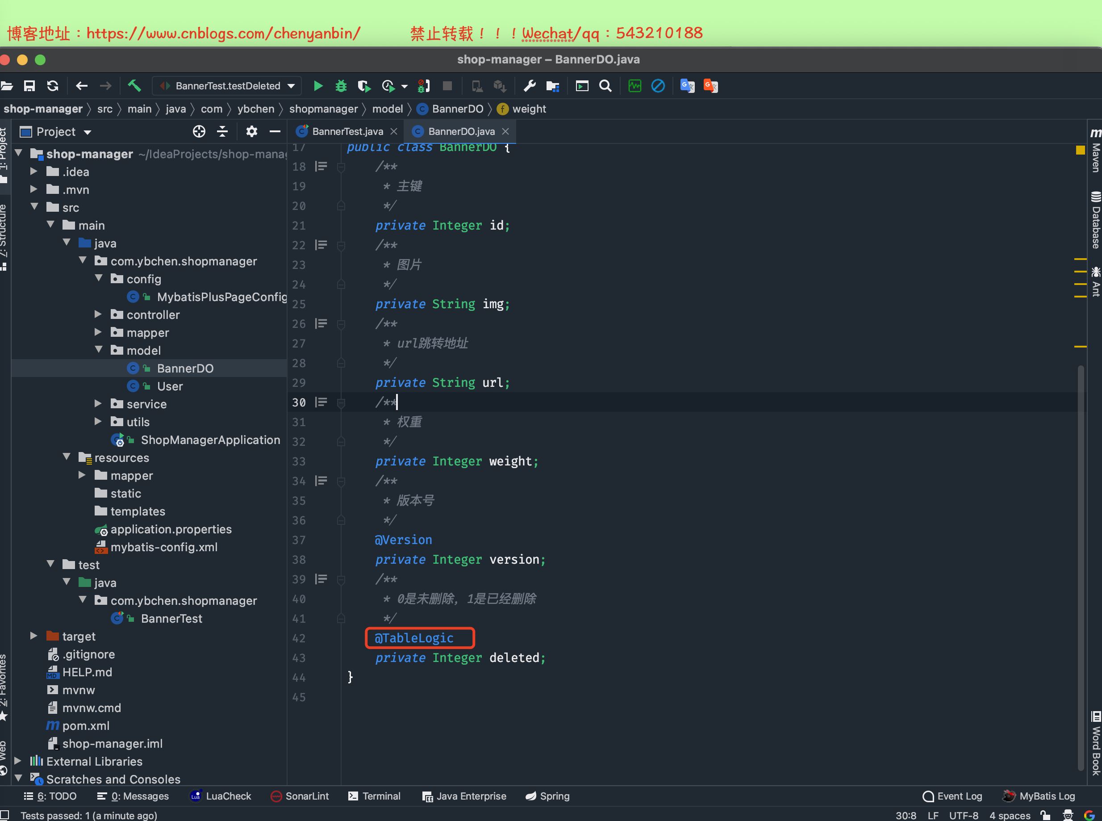This screenshot has width=1102, height=821.
Task: Collapse the src directory in Project tree
Action: [x=34, y=207]
